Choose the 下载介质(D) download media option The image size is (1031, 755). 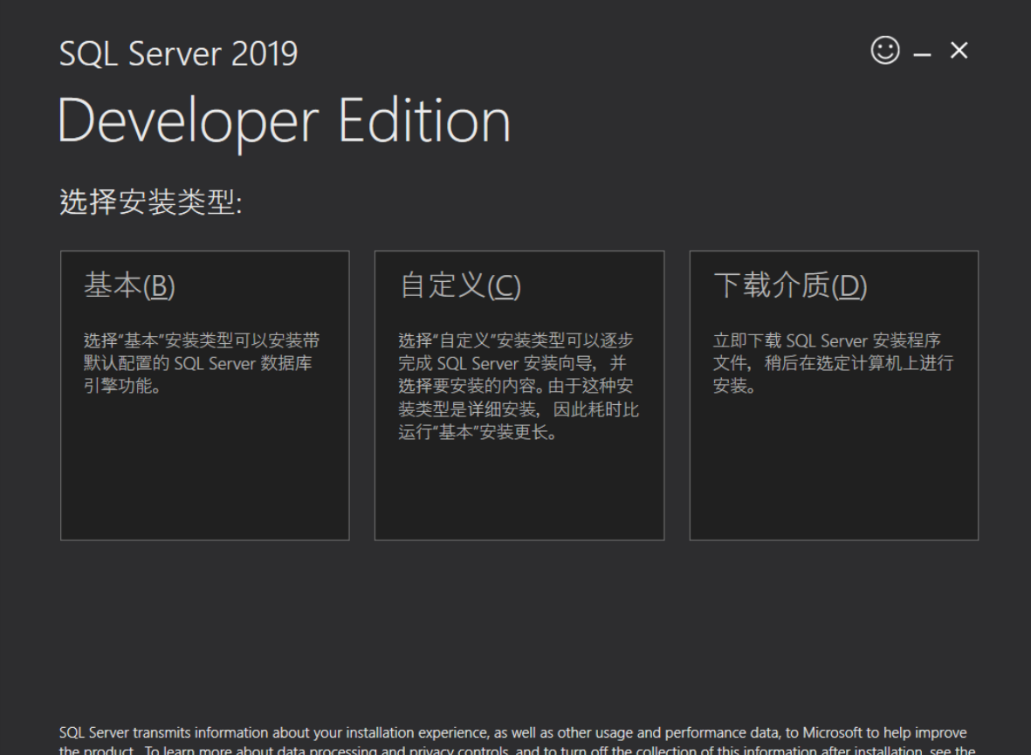point(834,395)
